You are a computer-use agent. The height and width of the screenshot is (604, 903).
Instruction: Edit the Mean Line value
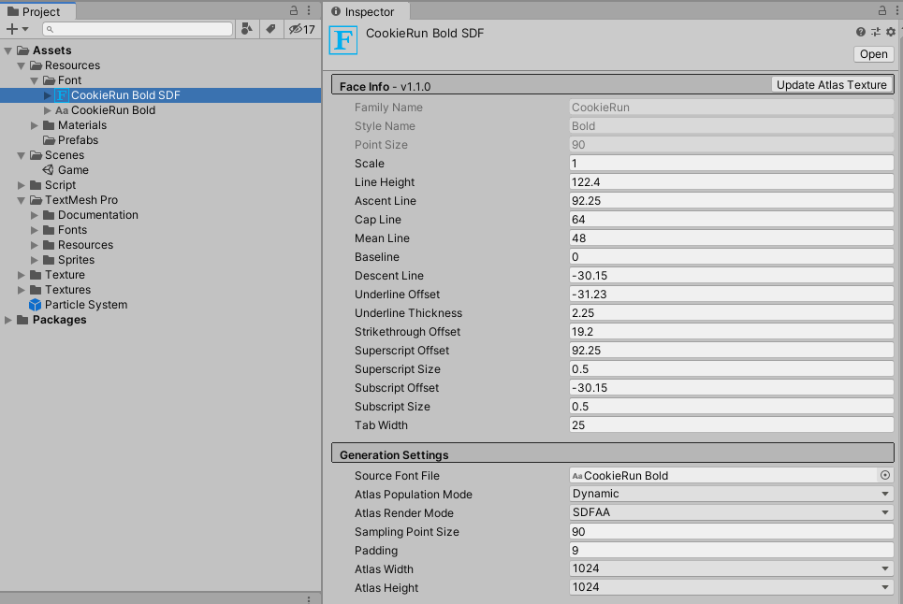pos(732,238)
